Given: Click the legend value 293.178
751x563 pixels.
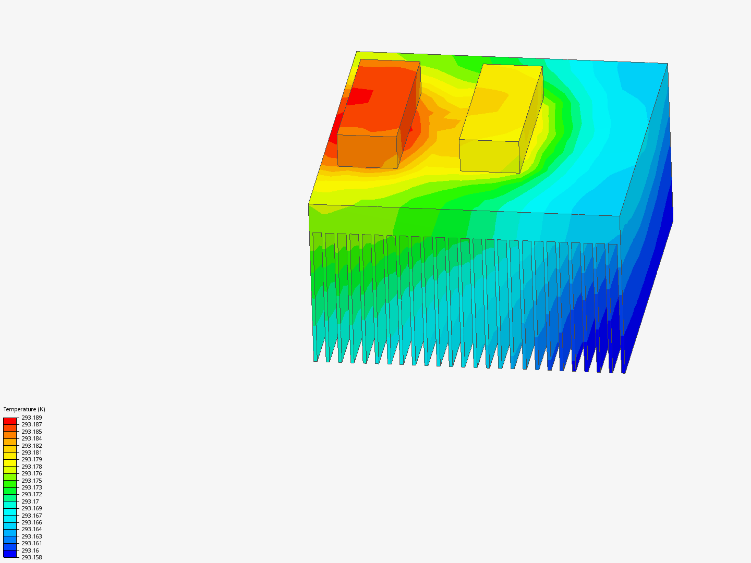Looking at the screenshot, I should [x=32, y=467].
